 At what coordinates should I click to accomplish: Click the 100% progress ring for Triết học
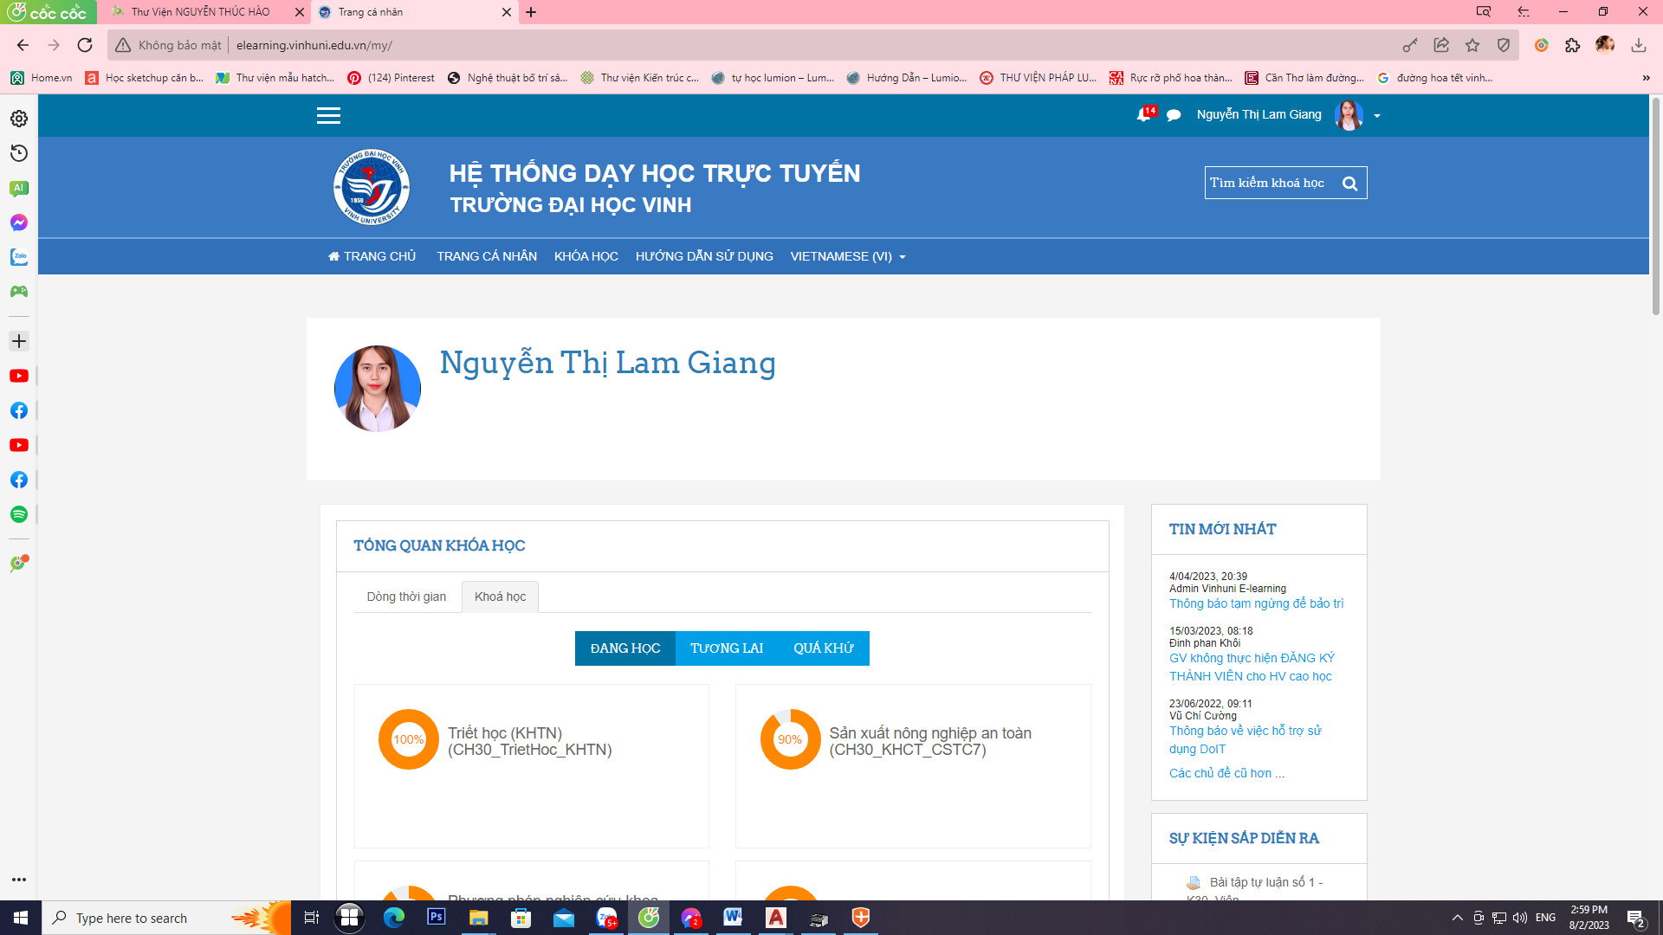(x=409, y=739)
